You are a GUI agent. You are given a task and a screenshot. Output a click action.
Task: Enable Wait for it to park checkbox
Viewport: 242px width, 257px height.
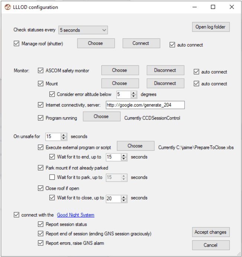(x=52, y=177)
